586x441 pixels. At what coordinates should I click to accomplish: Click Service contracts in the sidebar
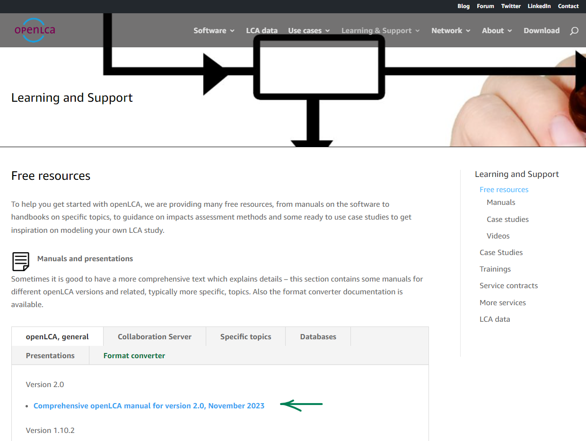508,286
